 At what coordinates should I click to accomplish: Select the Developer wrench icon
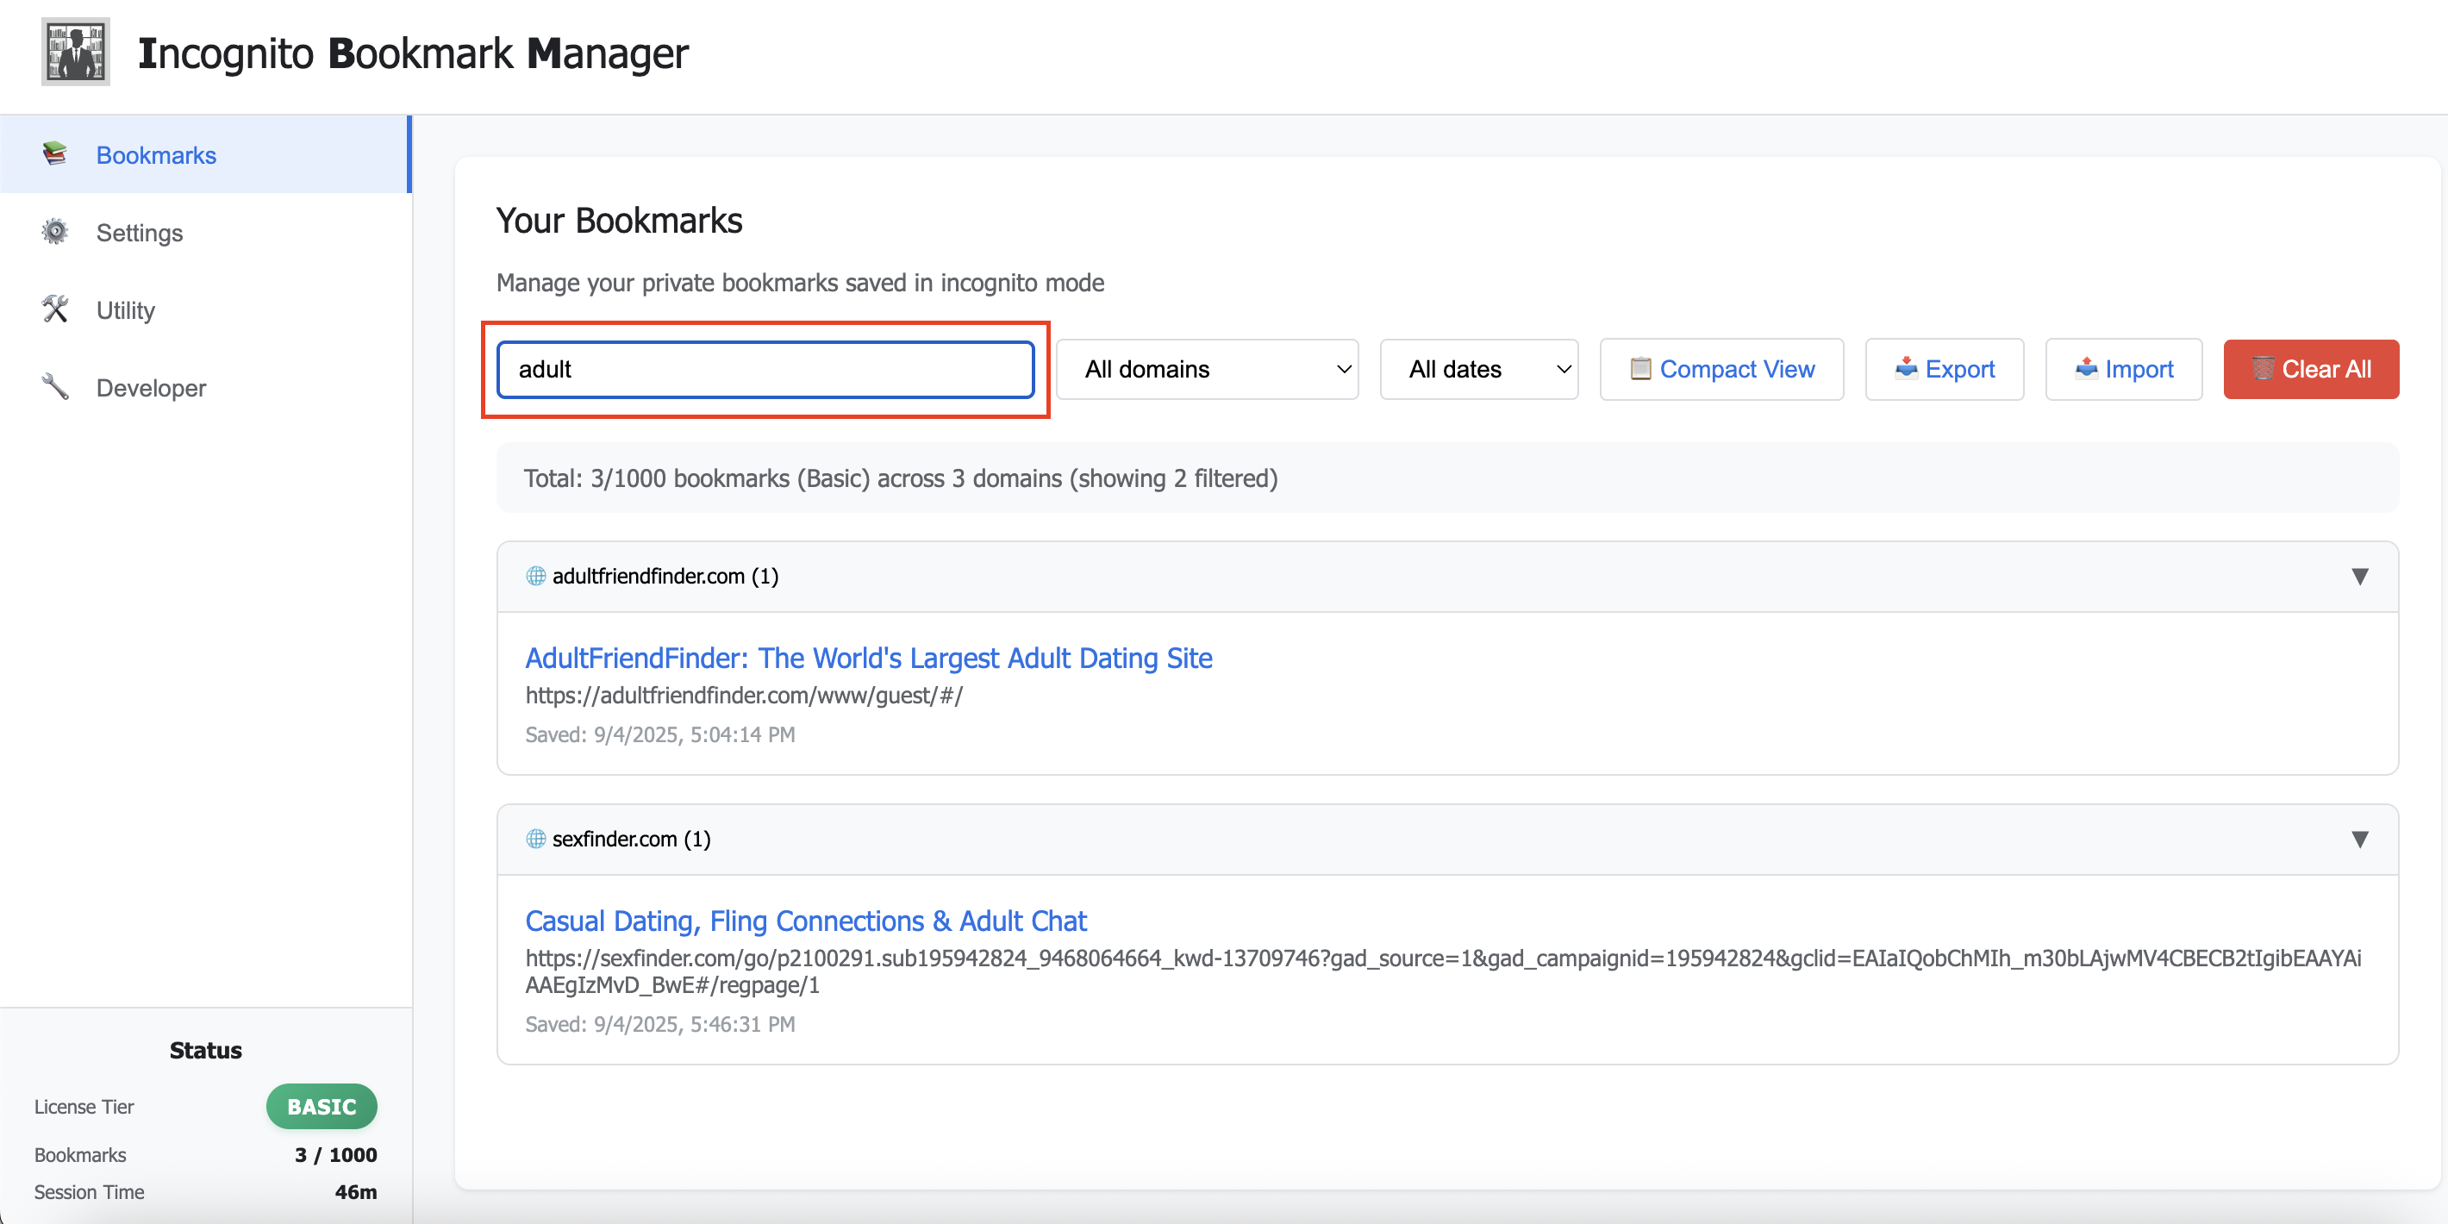click(54, 387)
